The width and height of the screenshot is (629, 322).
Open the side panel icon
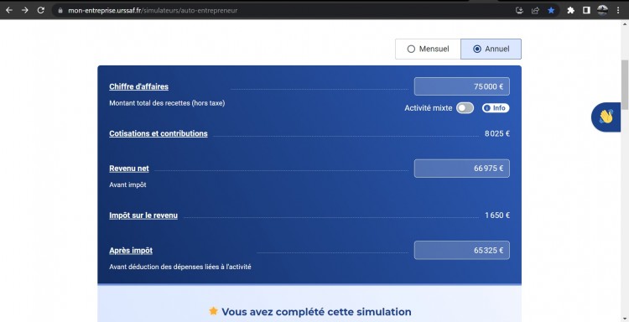click(586, 10)
